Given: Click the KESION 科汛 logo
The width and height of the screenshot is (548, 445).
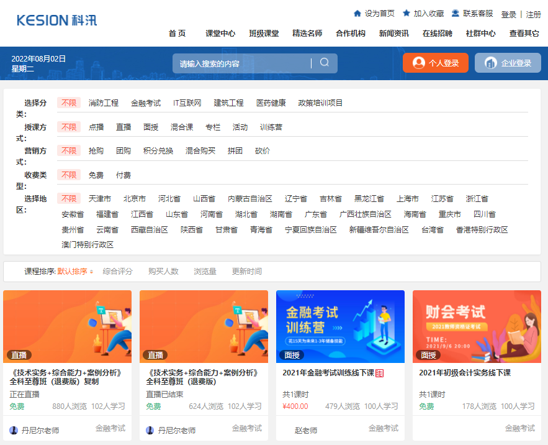Looking at the screenshot, I should pyautogui.click(x=56, y=20).
